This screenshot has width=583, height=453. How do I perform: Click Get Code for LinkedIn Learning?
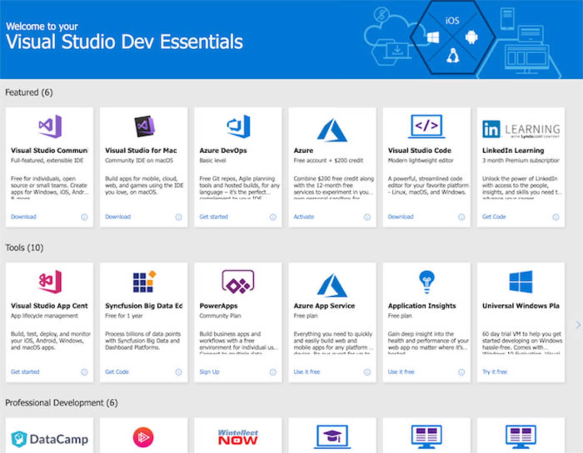pyautogui.click(x=494, y=217)
